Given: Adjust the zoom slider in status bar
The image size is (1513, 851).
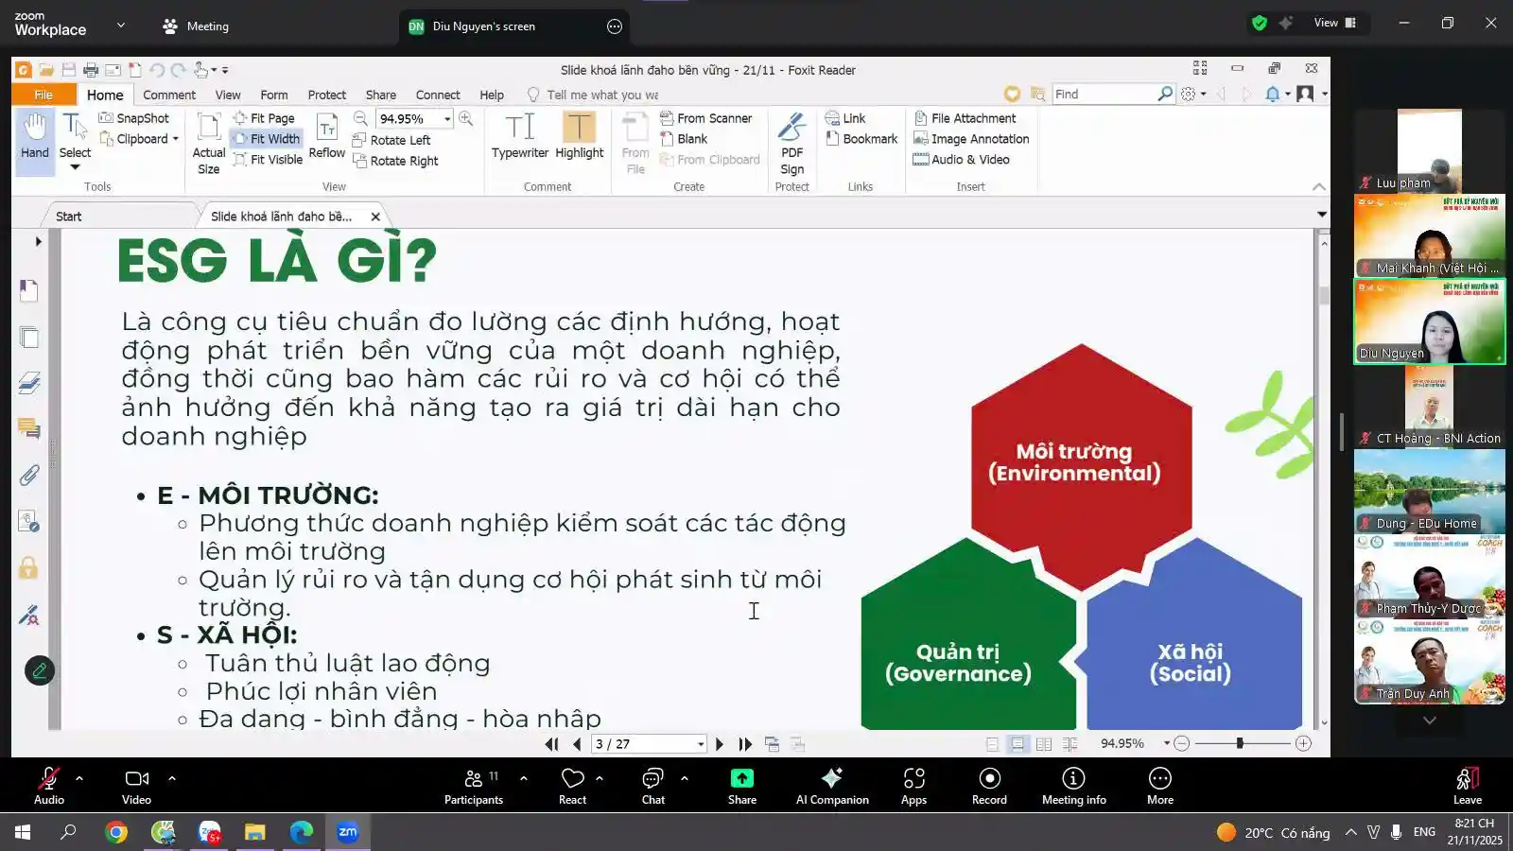Looking at the screenshot, I should pyautogui.click(x=1239, y=744).
